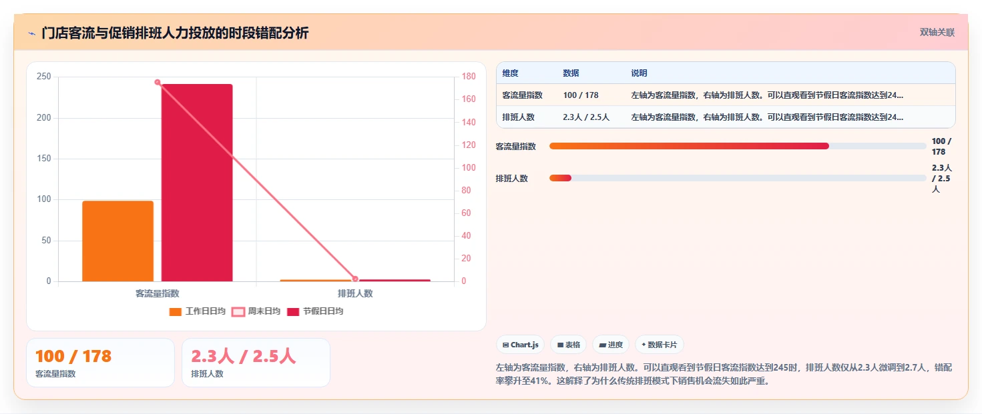Click the 排班人数 progress bar
Viewport: 982px width, 414px height.
click(x=738, y=178)
